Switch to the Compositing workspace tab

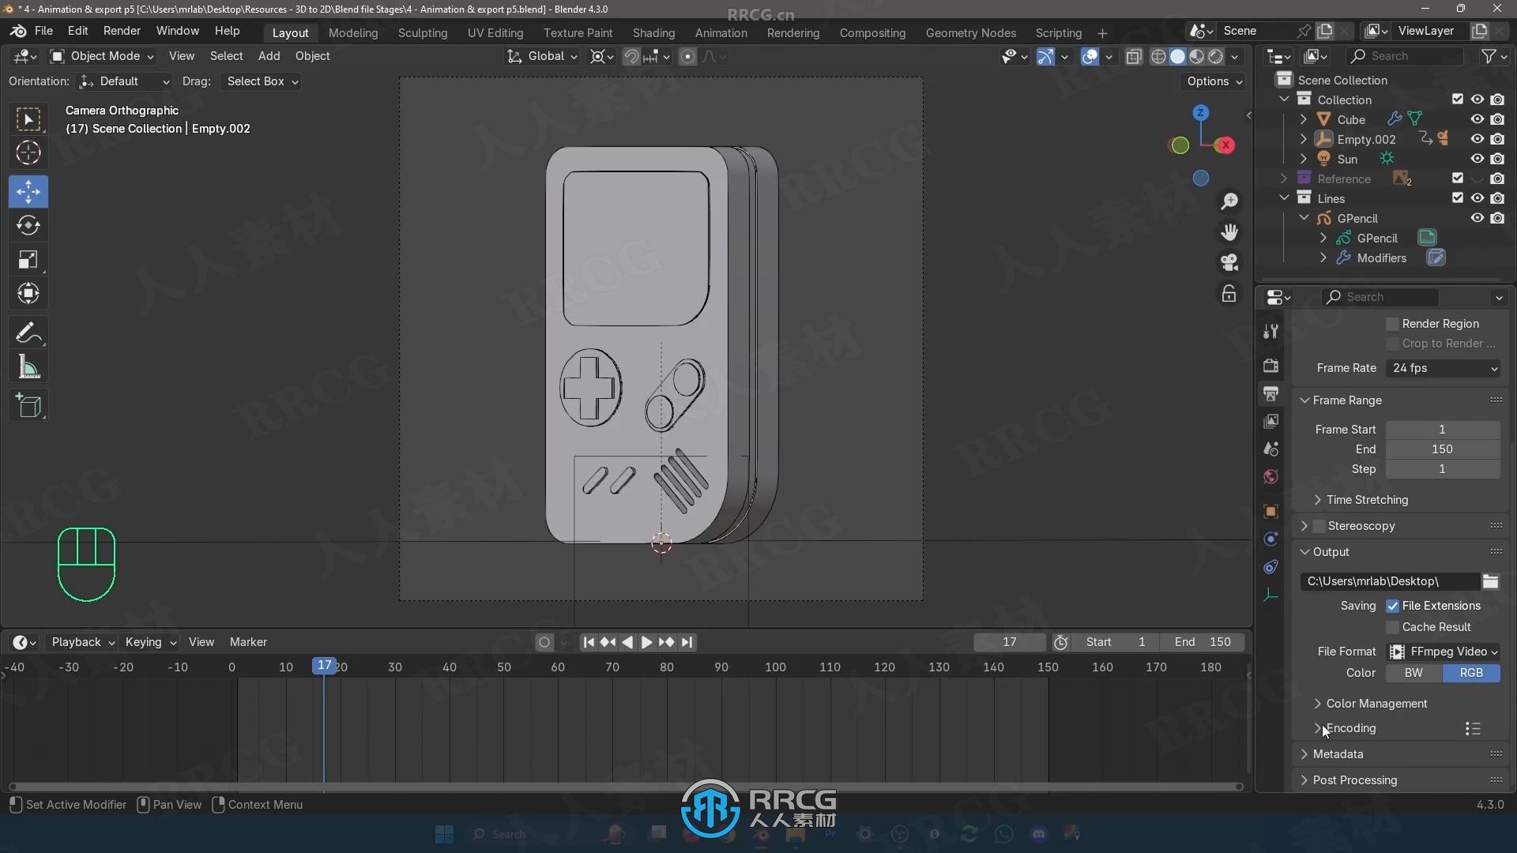click(872, 32)
